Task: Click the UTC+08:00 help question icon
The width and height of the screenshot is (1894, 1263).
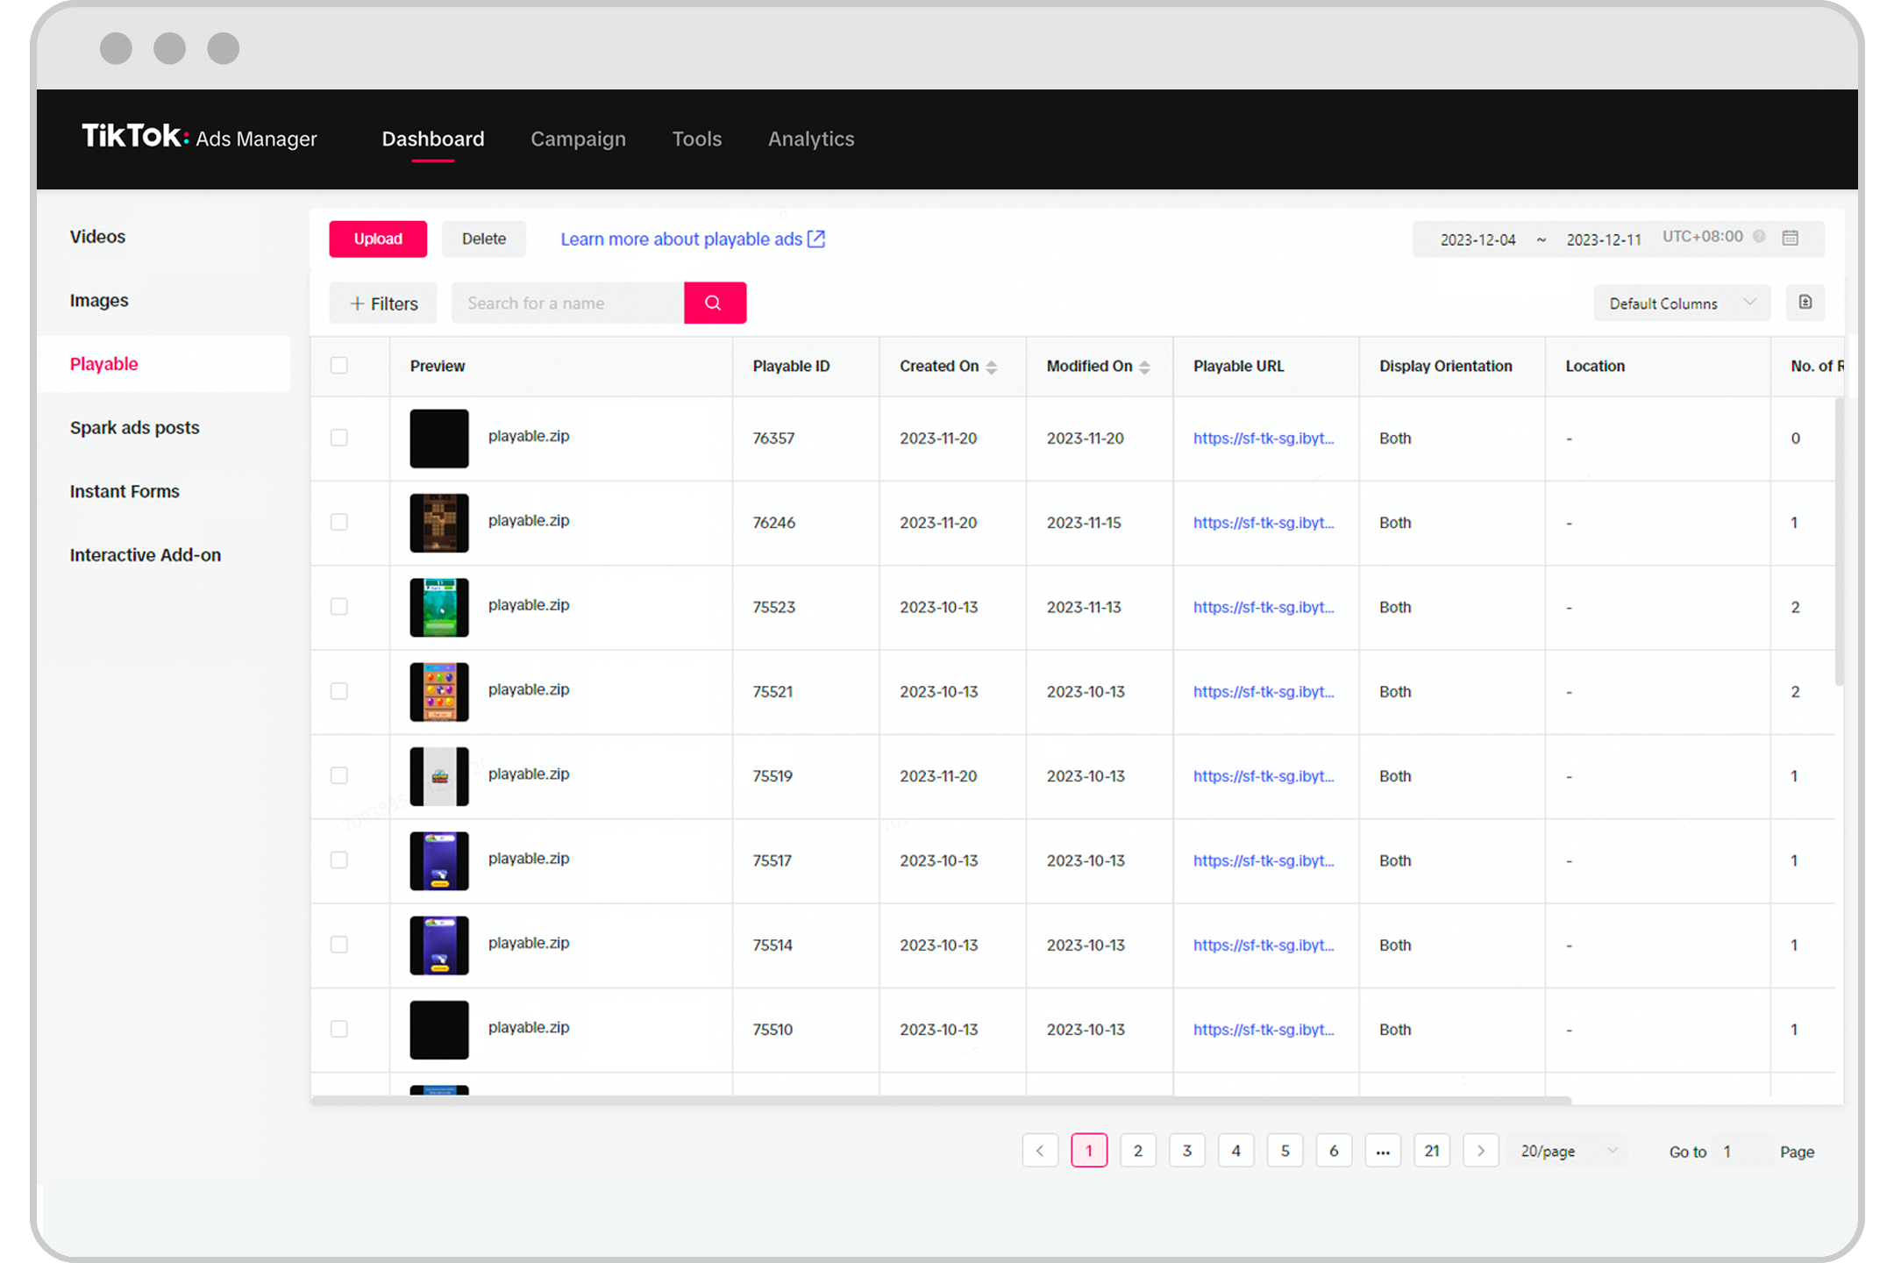Action: tap(1761, 236)
